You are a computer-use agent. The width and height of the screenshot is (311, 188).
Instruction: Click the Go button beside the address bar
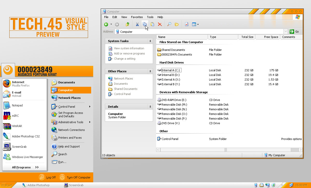tap(294, 32)
